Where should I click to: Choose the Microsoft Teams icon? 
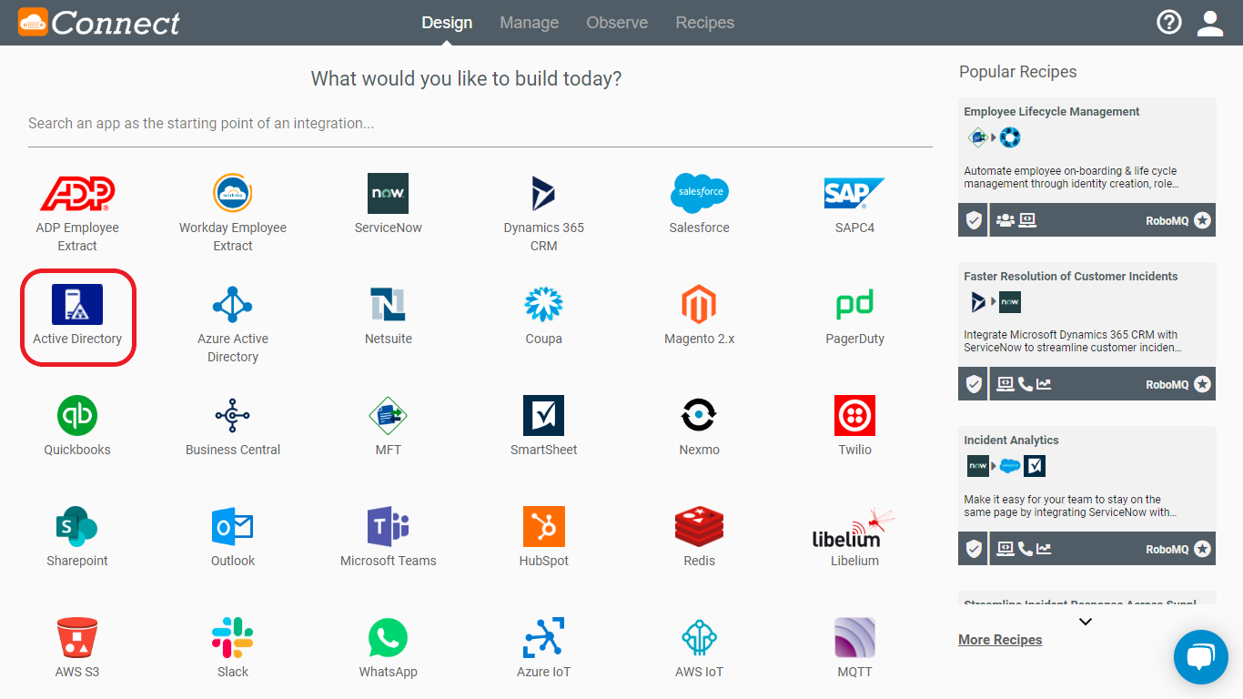389,526
